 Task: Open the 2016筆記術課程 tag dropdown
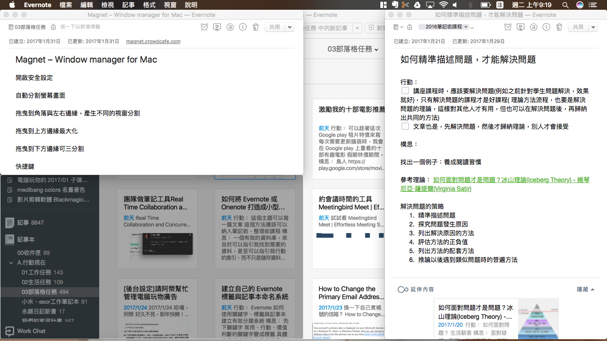[x=444, y=27]
